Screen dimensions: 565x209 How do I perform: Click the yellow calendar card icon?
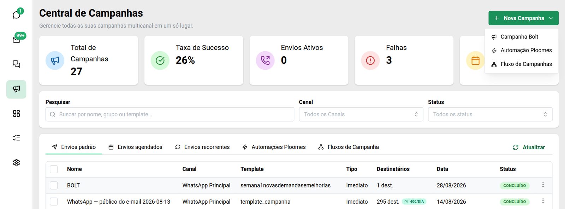pos(475,60)
